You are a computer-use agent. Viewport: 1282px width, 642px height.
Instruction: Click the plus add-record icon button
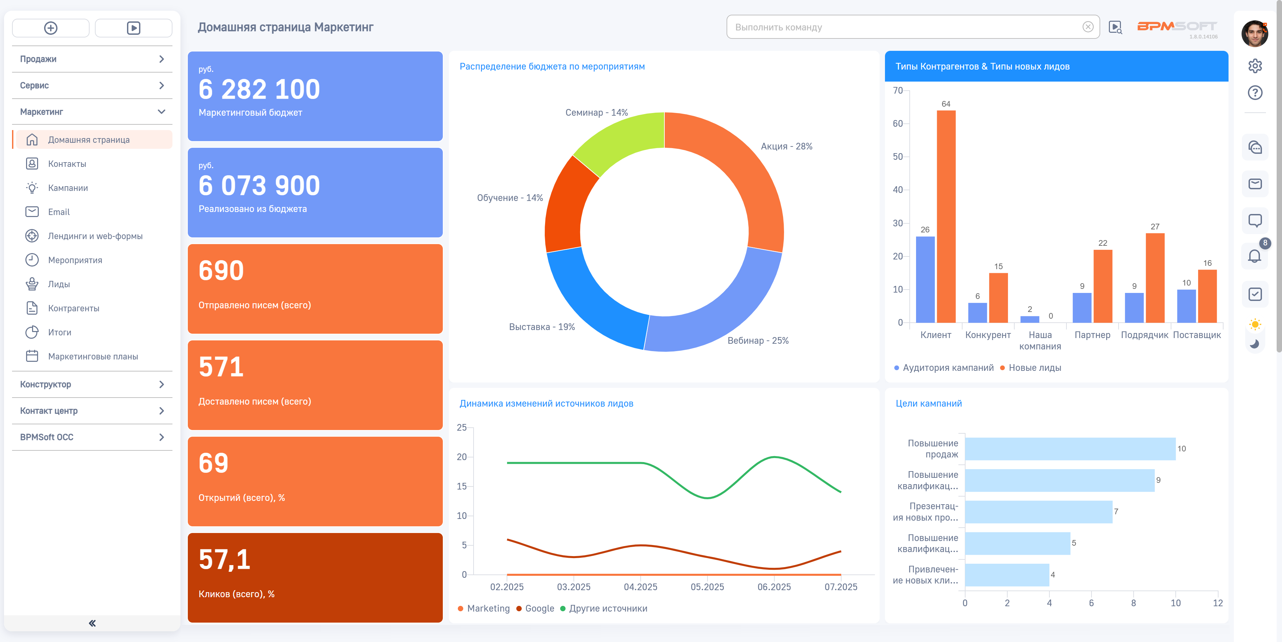point(50,28)
